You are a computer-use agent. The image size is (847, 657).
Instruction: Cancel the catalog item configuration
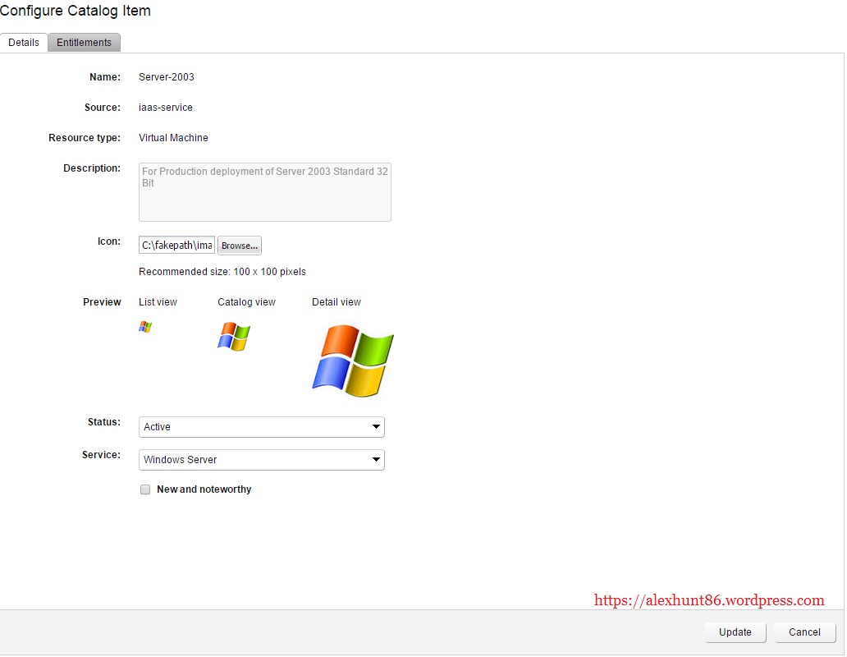tap(804, 632)
